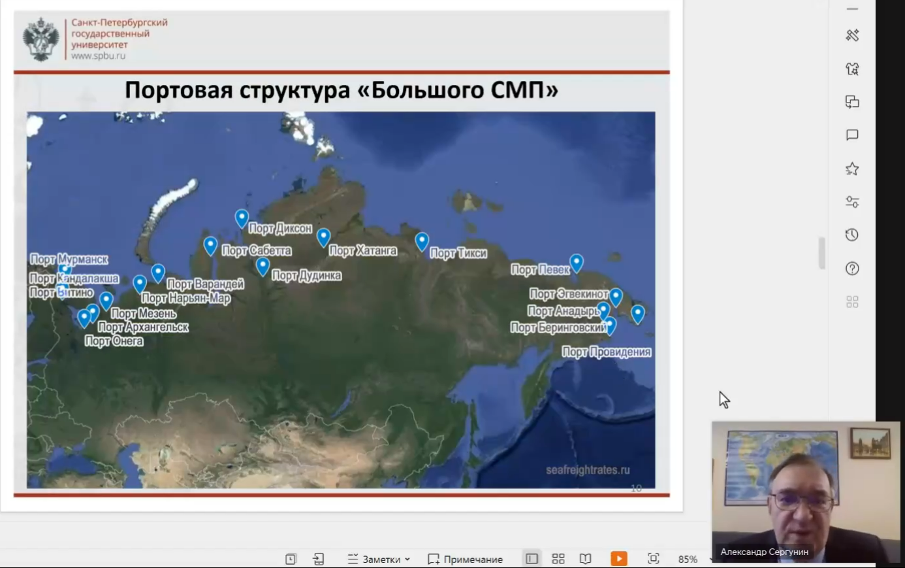905x568 pixels.
Task: Open the comments speech bubble in sidebar
Action: point(852,135)
